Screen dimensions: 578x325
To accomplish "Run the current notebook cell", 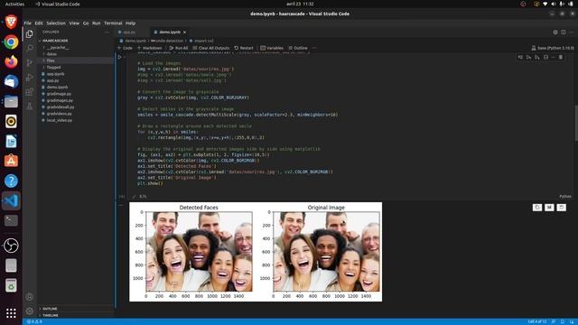I will point(119,57).
